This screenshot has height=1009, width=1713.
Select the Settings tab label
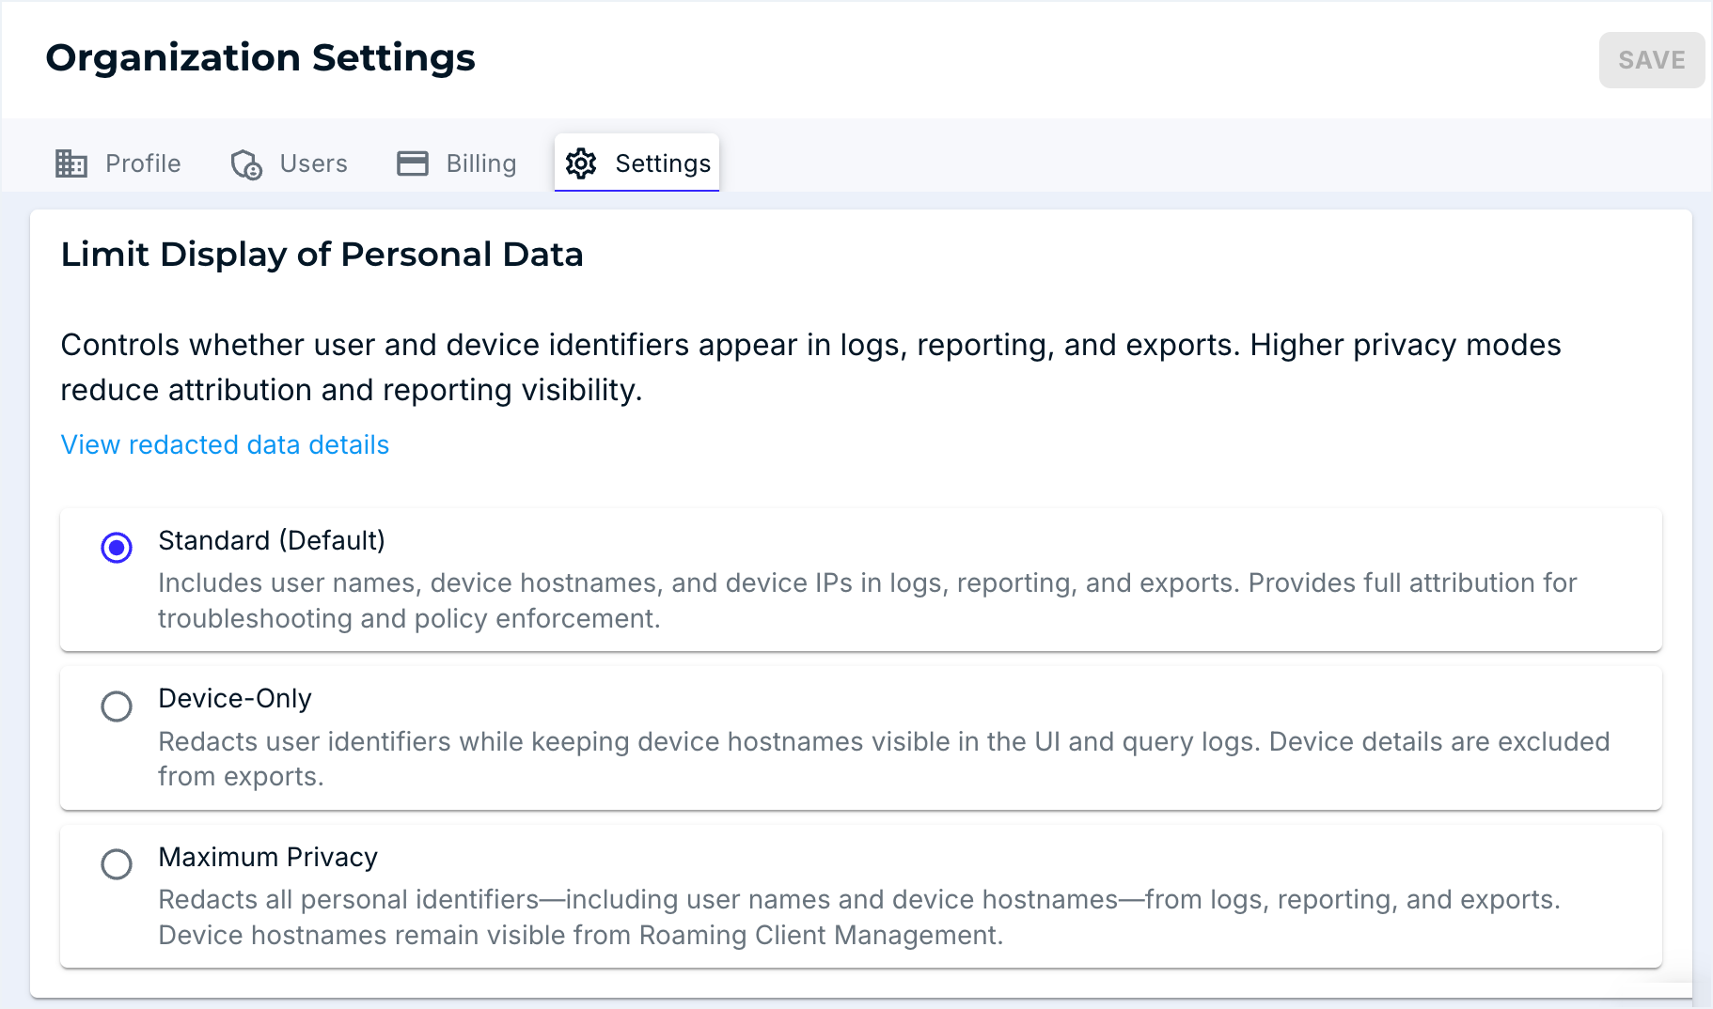point(662,163)
